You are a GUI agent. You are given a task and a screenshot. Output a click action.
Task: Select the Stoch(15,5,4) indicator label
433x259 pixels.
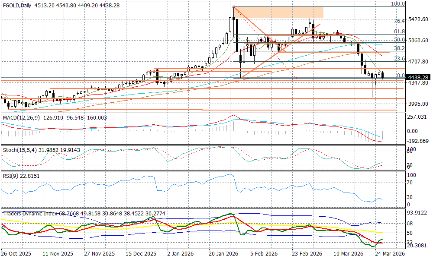19,150
